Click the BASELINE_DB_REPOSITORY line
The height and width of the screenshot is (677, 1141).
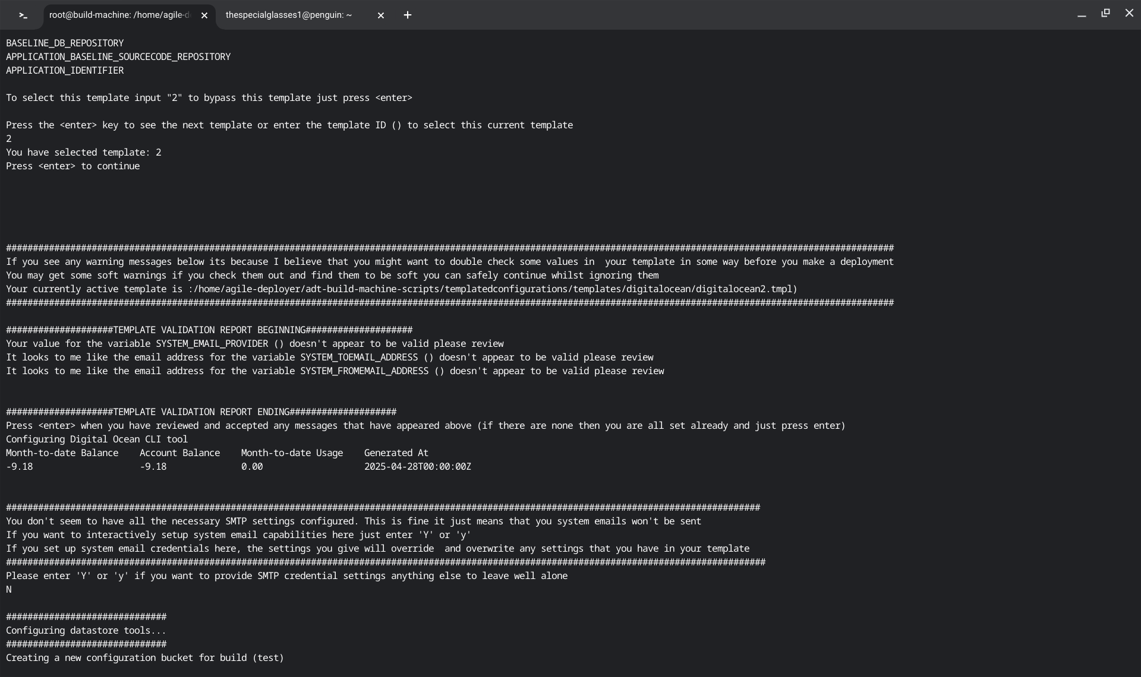65,43
